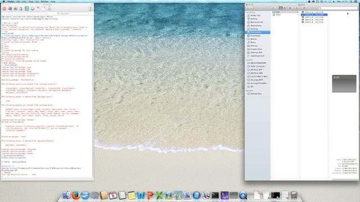
Task: Expand the second folder's arrow in Finder column
Action: 298,15
